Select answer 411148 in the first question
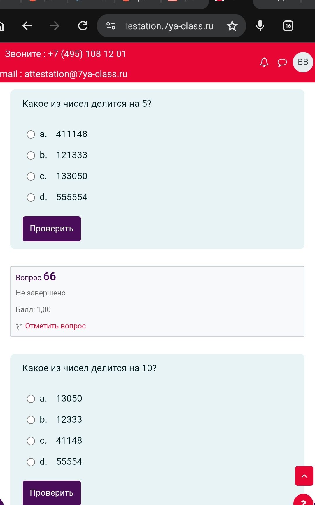315x505 pixels. [31, 134]
